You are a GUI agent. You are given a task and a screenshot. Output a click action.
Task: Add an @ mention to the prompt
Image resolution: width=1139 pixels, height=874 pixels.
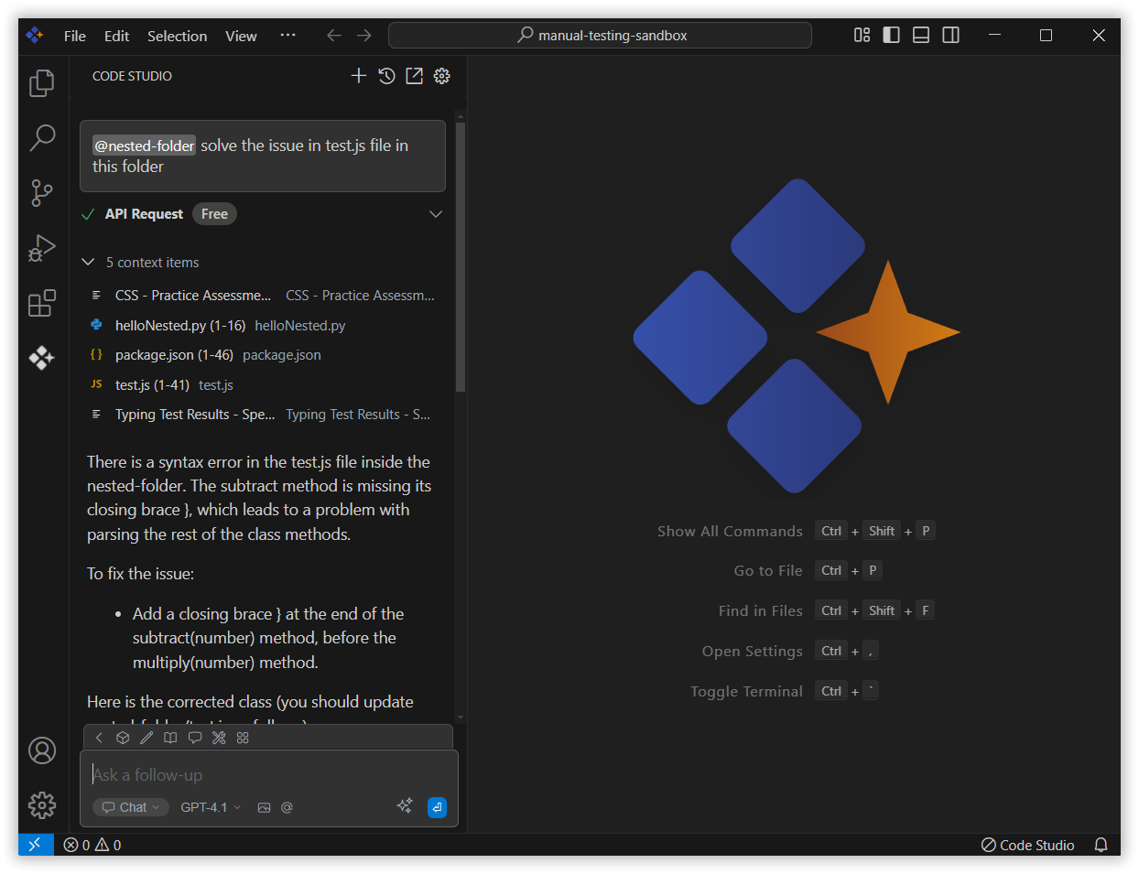pyautogui.click(x=287, y=807)
